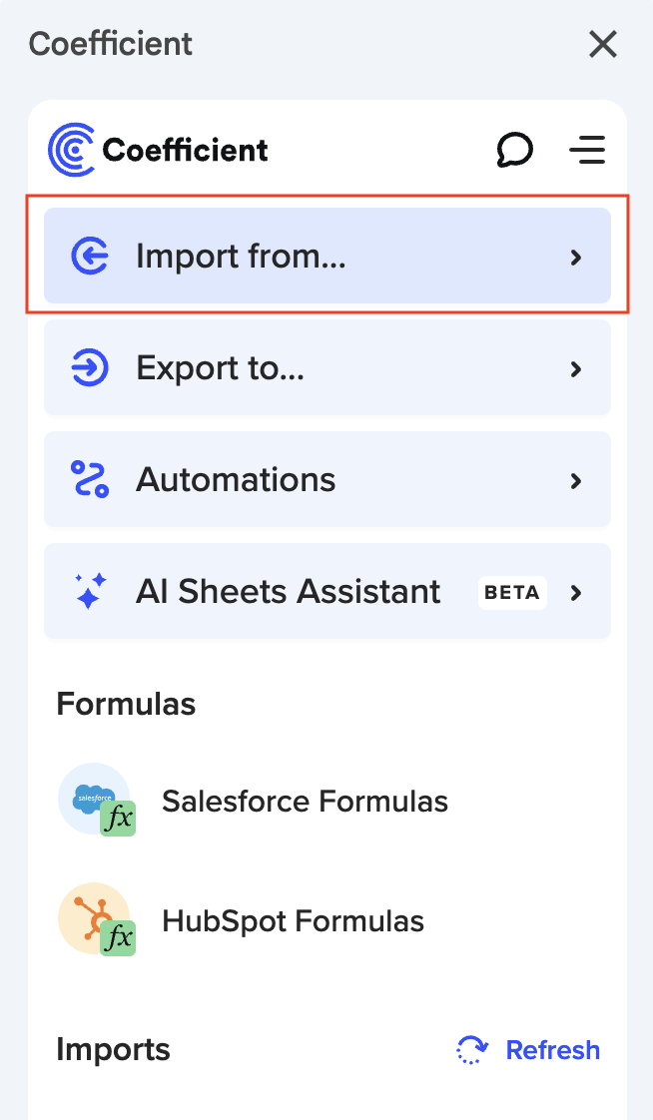Click the Export to arrow icon
Viewport: 653px width, 1120px height.
point(90,368)
